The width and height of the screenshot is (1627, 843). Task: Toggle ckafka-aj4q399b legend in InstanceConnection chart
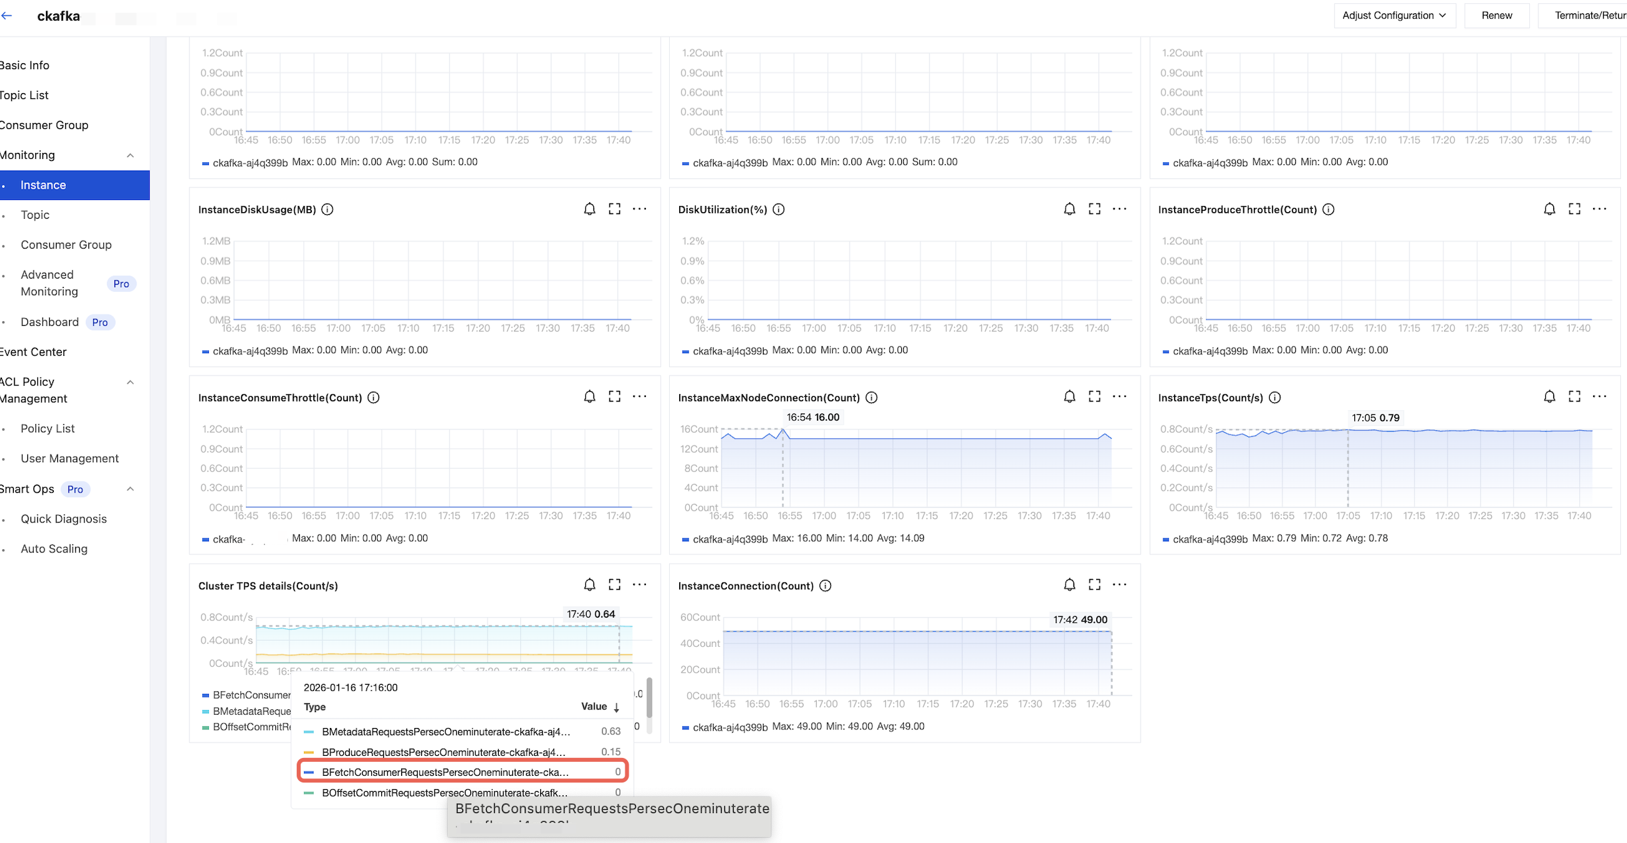pyautogui.click(x=729, y=727)
